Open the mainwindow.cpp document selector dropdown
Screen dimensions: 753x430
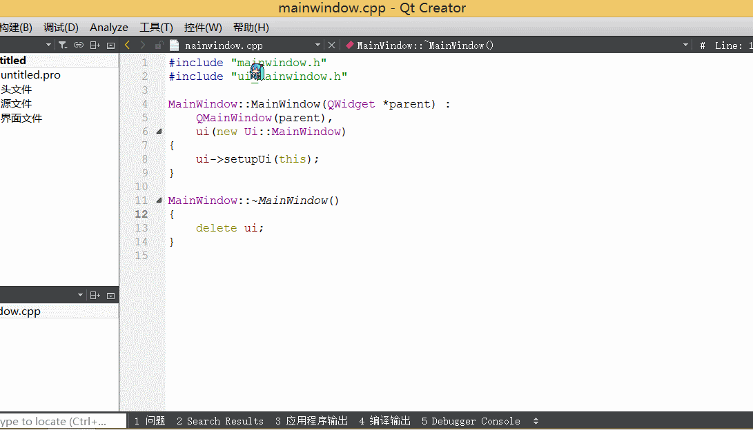(x=317, y=44)
